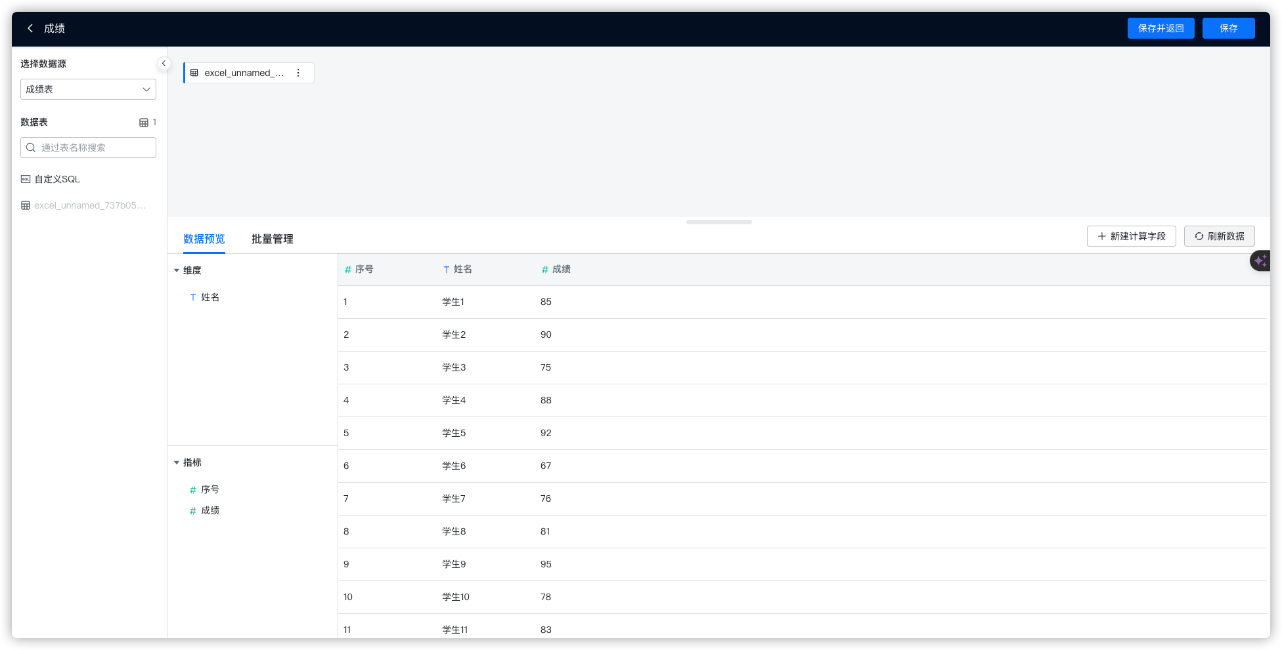Click the score 75 in 学生3's row
The width and height of the screenshot is (1282, 650).
[546, 367]
